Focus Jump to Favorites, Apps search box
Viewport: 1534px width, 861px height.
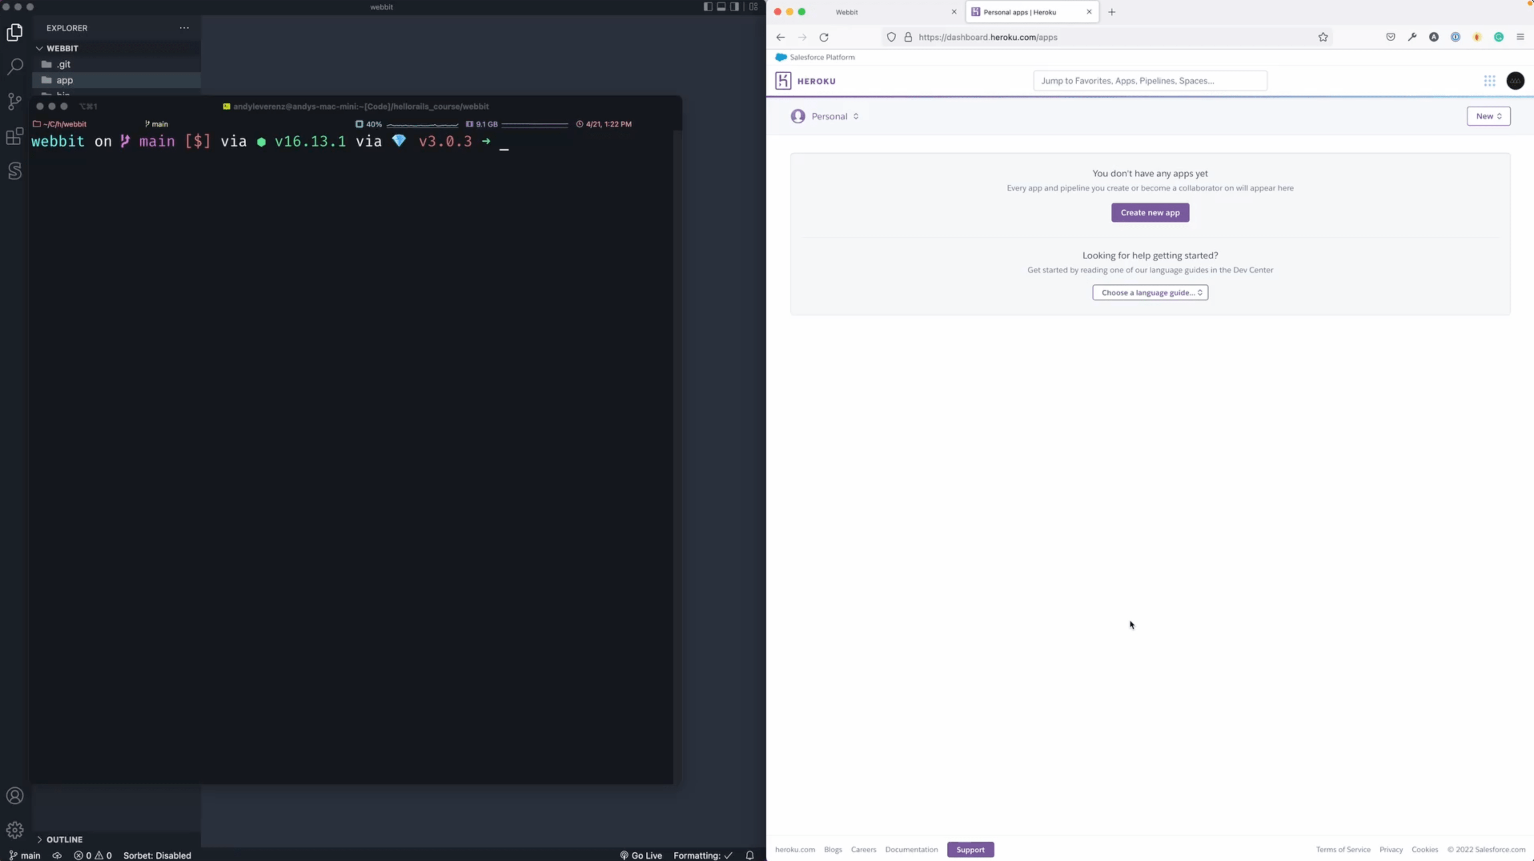[x=1150, y=81]
